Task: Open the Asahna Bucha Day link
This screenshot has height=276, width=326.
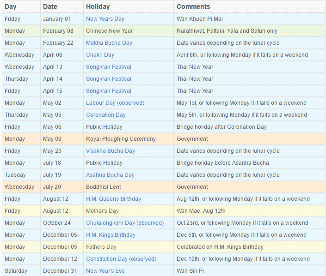Action: tap(110, 175)
